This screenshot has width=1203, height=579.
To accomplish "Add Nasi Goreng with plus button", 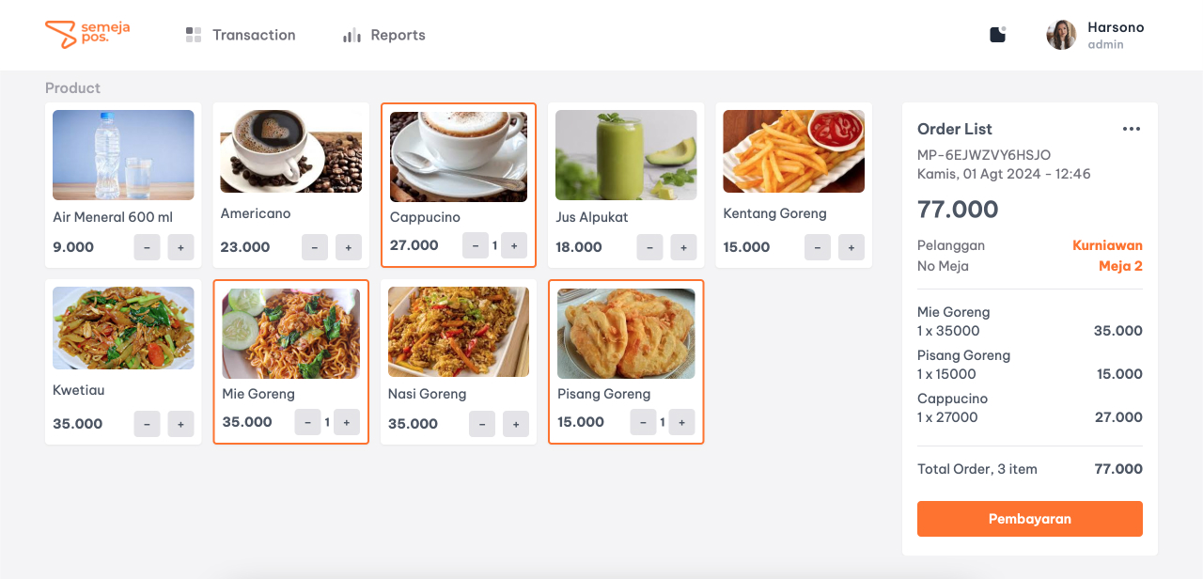I will coord(515,424).
